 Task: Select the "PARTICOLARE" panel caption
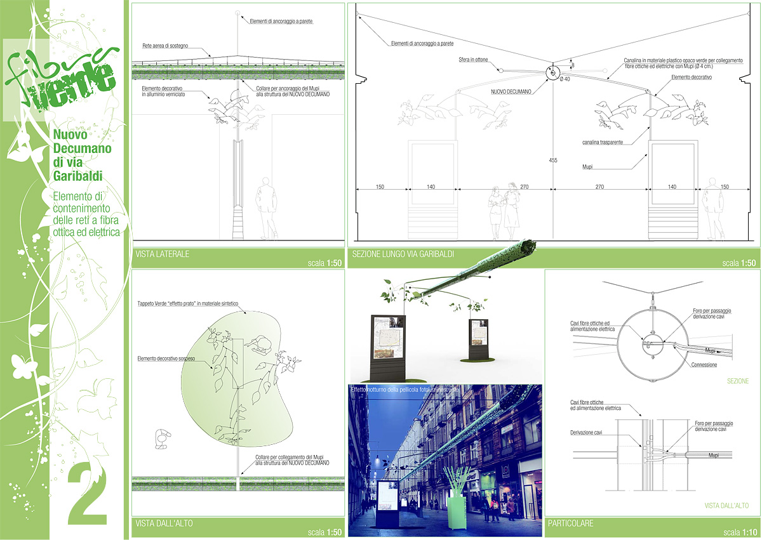570,524
